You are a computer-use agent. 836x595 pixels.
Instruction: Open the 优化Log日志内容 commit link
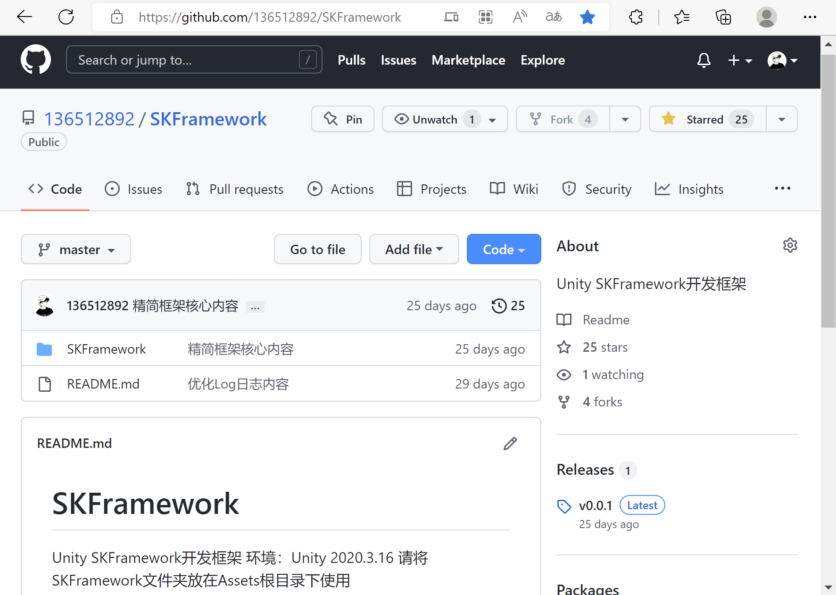click(238, 384)
